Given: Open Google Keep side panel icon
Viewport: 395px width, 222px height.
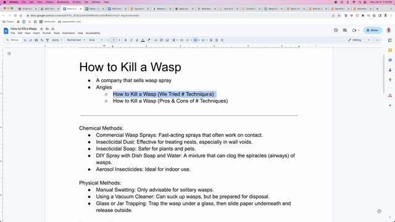Looking at the screenshot, I should pyautogui.click(x=390, y=51).
